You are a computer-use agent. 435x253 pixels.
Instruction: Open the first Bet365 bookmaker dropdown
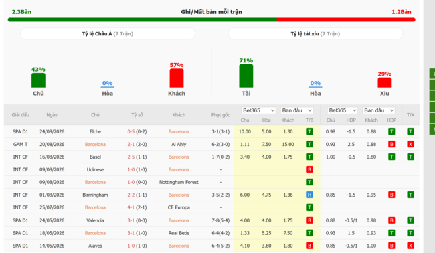click(258, 110)
